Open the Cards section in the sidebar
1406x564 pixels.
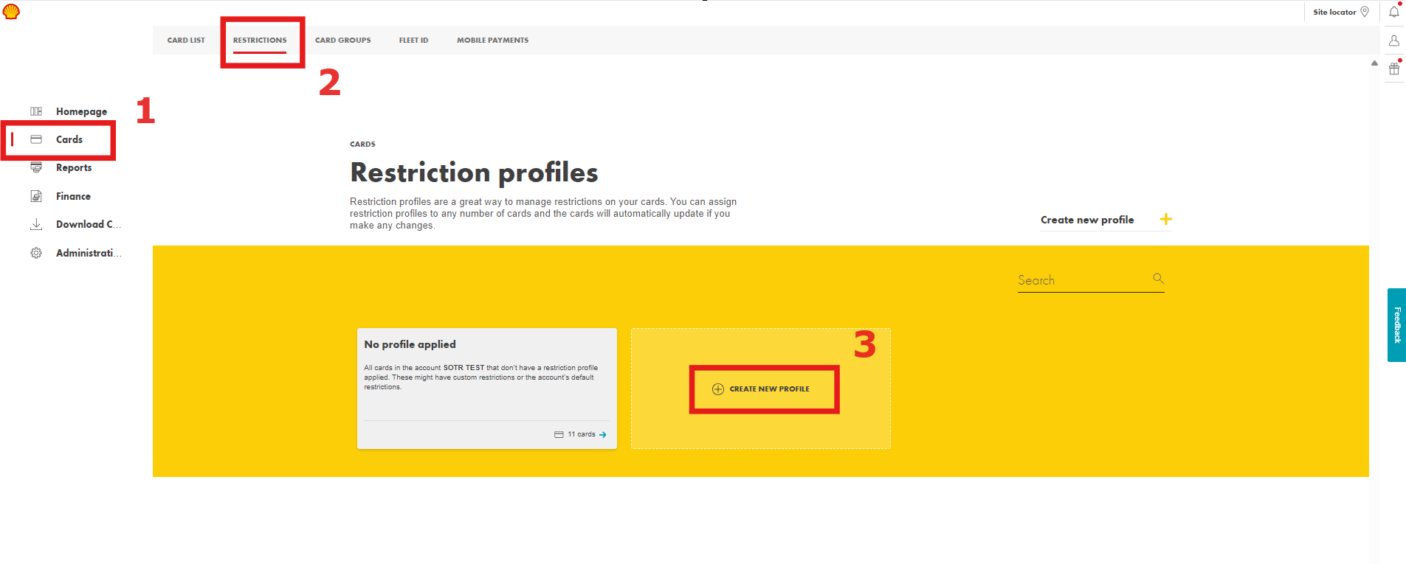click(70, 139)
